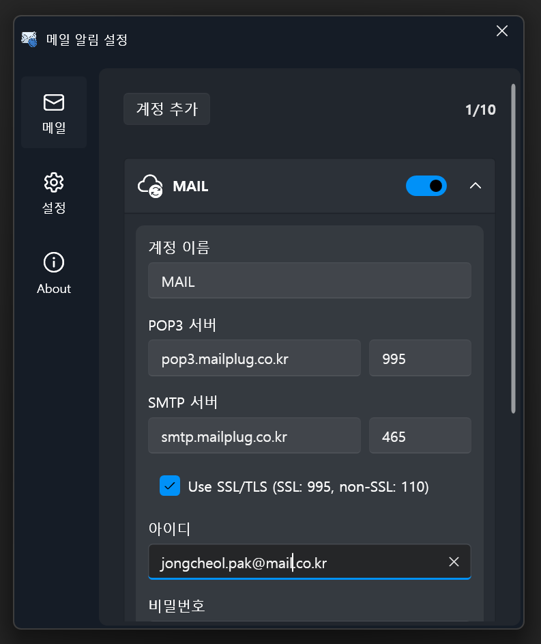Click the 계정 추가 button
The image size is (541, 644).
167,109
